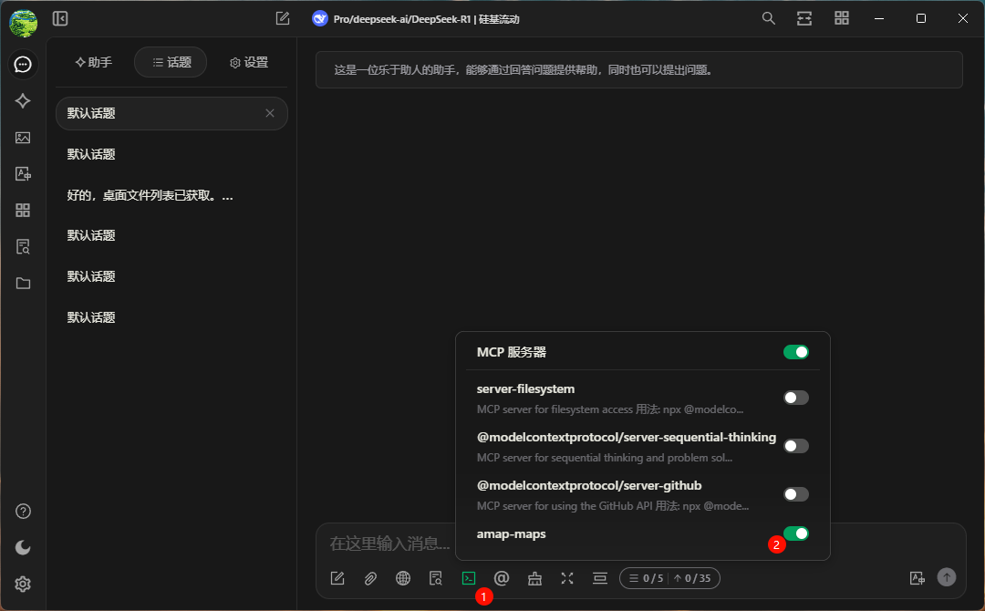
Task: Toggle the MCP server terminal icon
Action: 469,578
